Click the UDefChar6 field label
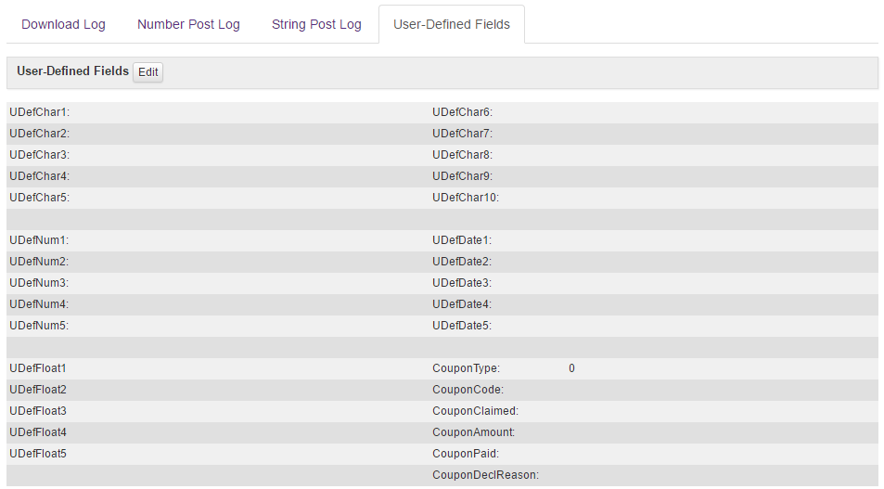 462,112
